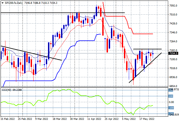Viewport: 179px width, 122px height.
Task: Select the 7592.0 price axis label
Action: click(173, 6)
